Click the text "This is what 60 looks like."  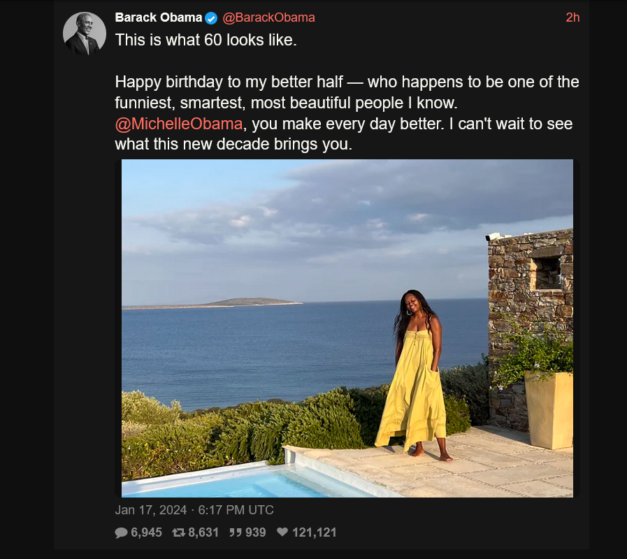206,40
